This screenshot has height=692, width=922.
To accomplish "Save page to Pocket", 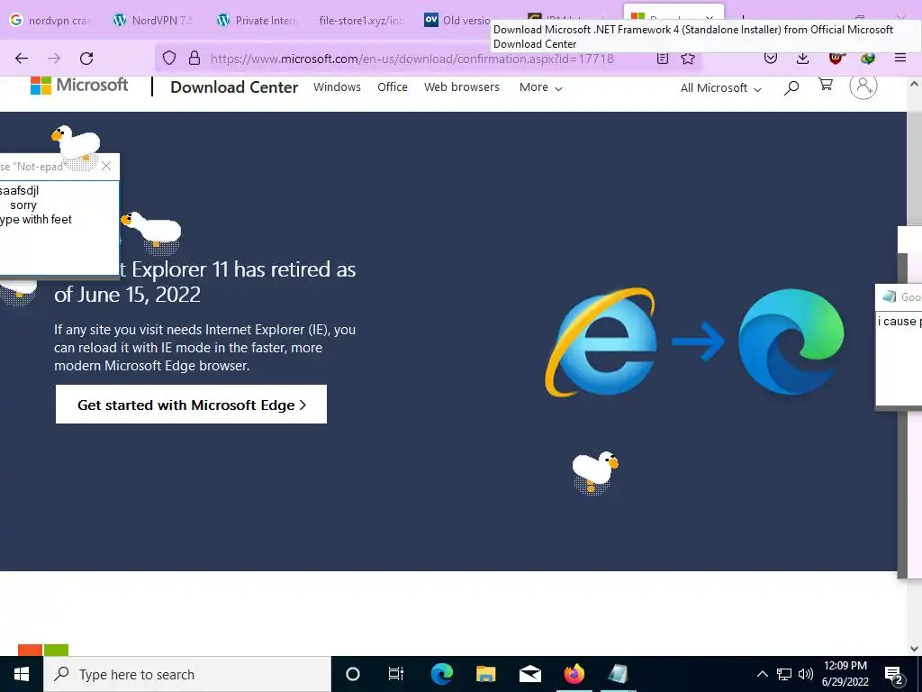I will [771, 59].
